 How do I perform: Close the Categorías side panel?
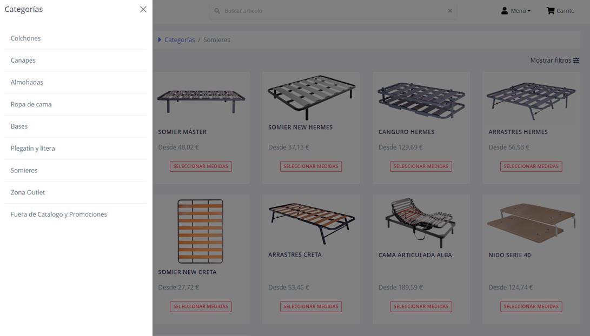pyautogui.click(x=143, y=9)
